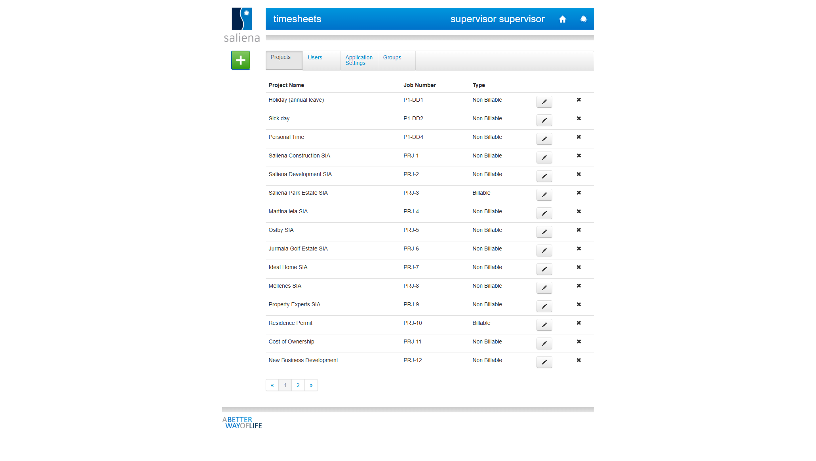This screenshot has height=461, width=816.
Task: Delete the Cost of Ownership project
Action: pos(579,341)
